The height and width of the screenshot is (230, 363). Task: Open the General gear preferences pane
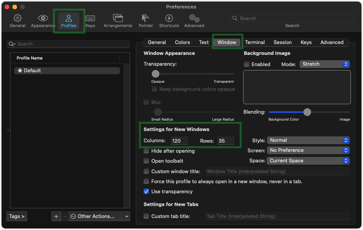tap(17, 21)
